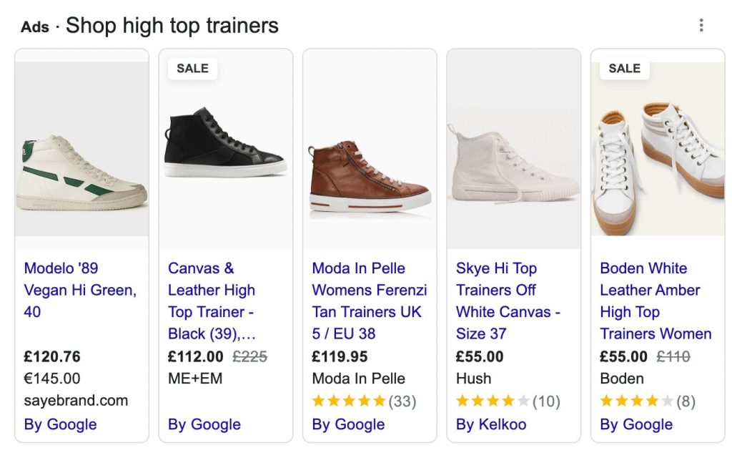Click the Modelo '89 green sneaker image
This screenshot has width=732, height=453.
click(x=81, y=149)
